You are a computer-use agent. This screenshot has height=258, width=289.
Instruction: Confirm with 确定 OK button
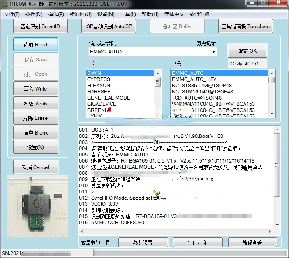[247, 51]
